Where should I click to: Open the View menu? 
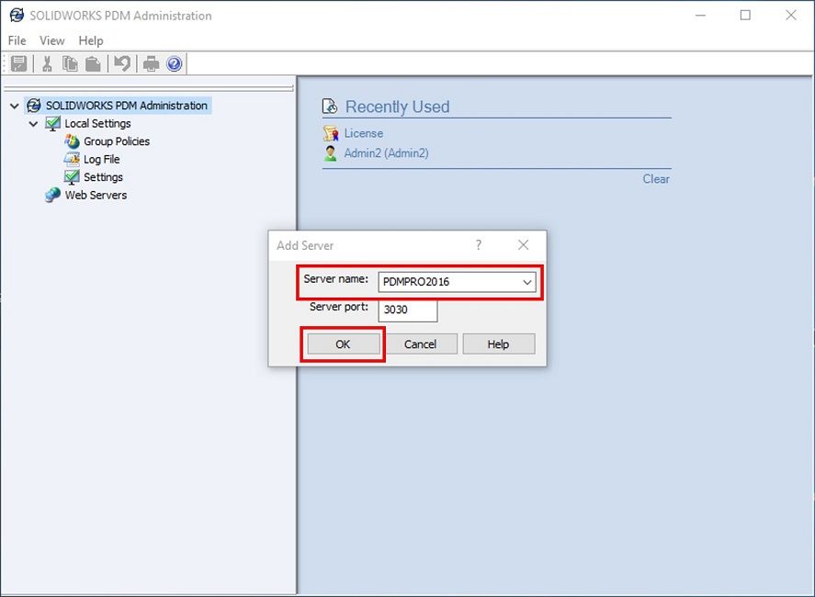pos(51,40)
